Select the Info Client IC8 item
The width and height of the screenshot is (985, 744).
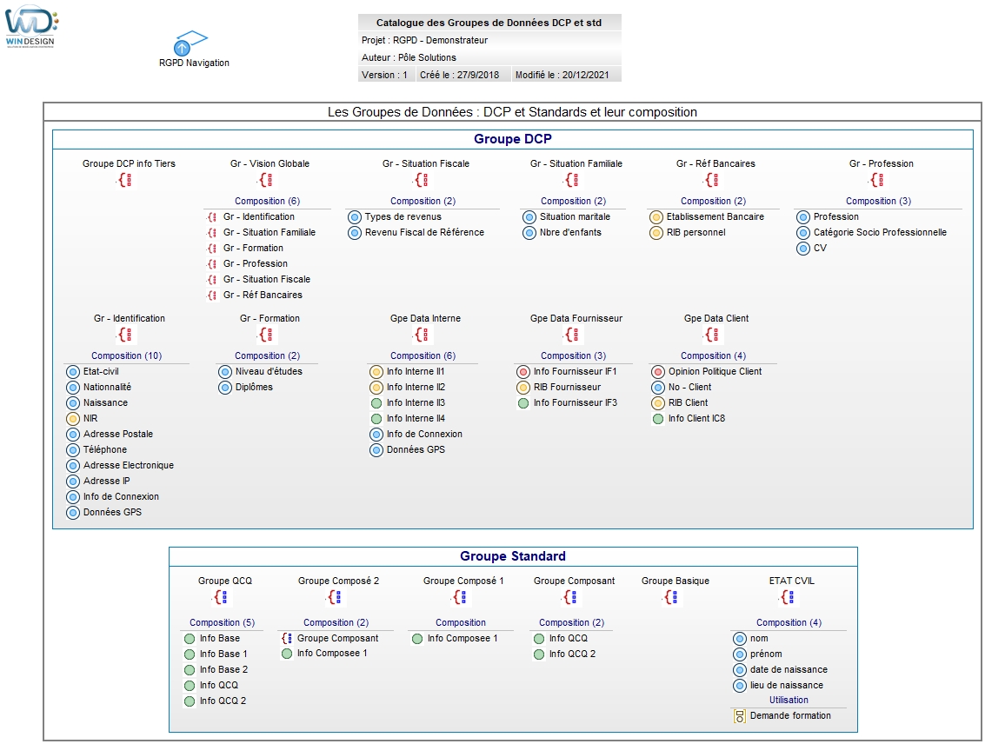pos(696,418)
